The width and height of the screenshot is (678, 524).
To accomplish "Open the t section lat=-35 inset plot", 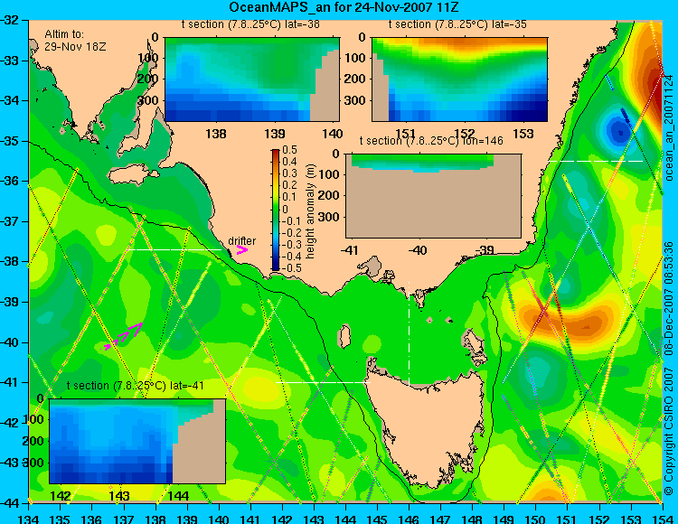I will pos(459,80).
